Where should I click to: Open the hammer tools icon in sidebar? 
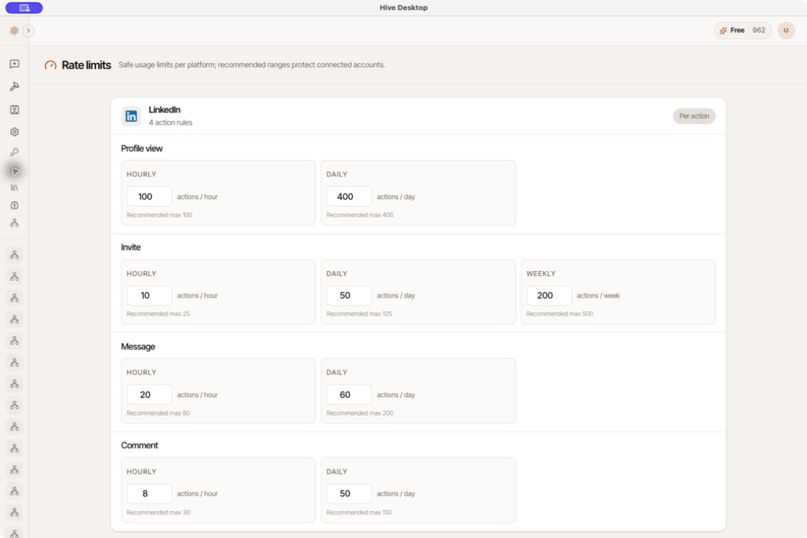point(15,86)
